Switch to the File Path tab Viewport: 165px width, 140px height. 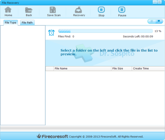27,23
